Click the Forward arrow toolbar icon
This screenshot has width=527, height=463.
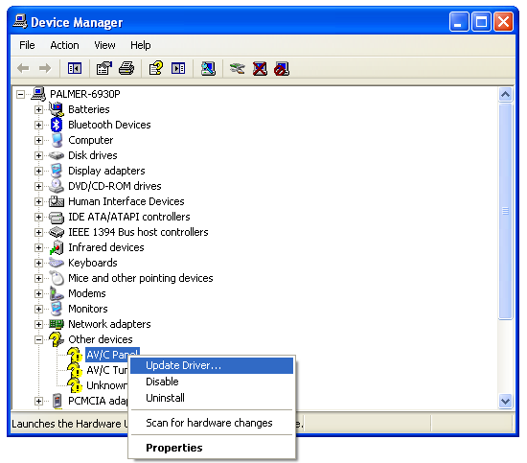(x=45, y=69)
